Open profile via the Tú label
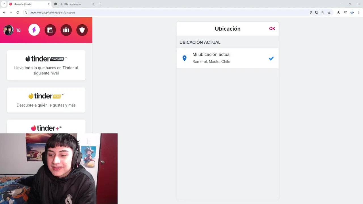The image size is (363, 204). 18,30
